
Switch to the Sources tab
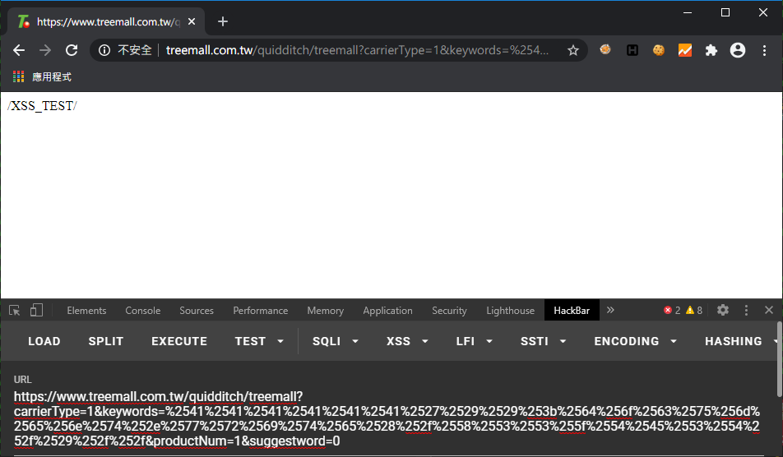pos(197,311)
